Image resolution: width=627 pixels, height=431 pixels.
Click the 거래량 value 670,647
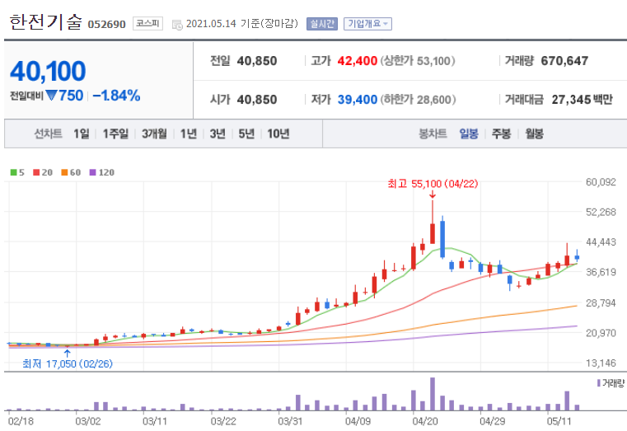tap(564, 61)
